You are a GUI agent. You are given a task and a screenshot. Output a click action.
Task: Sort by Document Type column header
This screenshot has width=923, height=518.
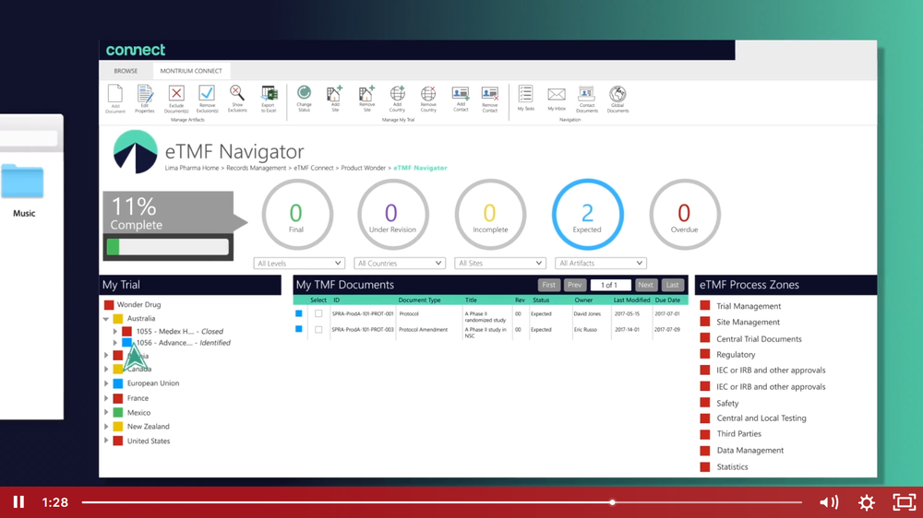[x=419, y=300]
